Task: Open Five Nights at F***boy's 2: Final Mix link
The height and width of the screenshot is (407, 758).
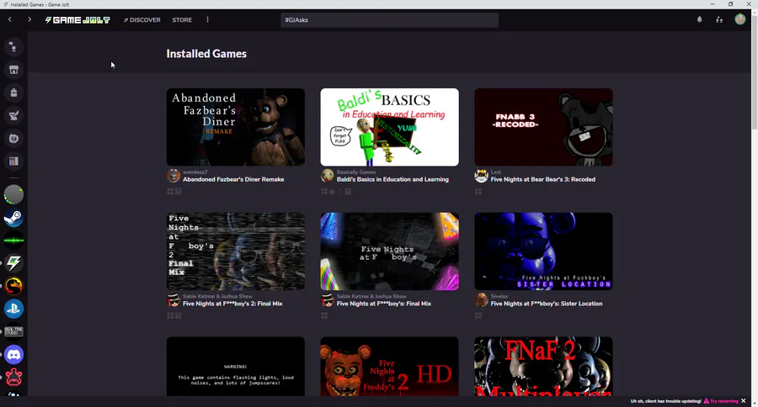Action: (x=232, y=304)
